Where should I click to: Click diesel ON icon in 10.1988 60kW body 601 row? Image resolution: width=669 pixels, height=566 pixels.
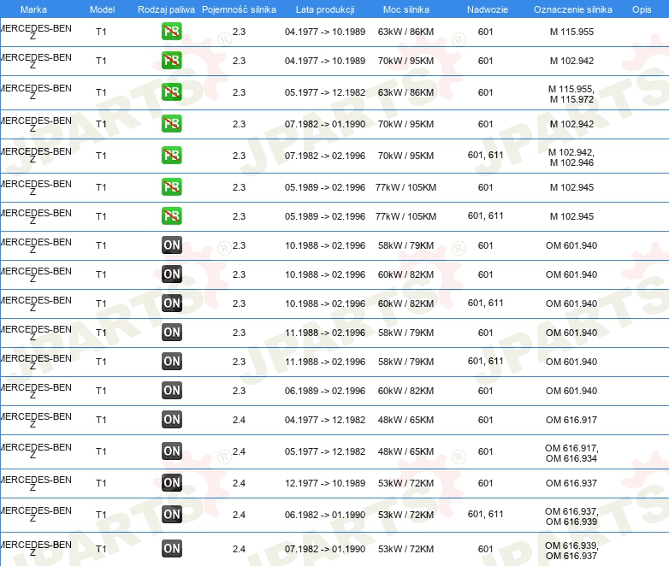coord(171,274)
